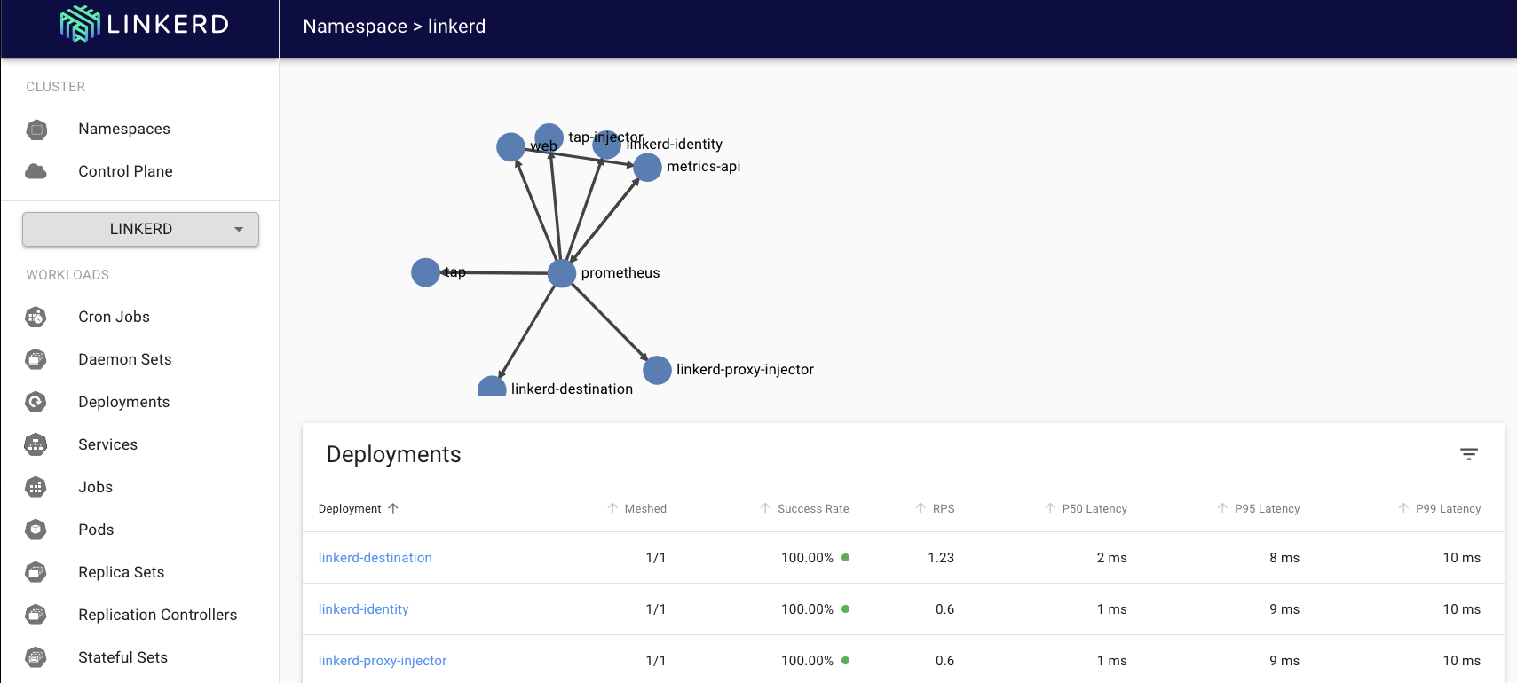Click the Linkerd logo icon
This screenshot has height=683, width=1517.
80,24
